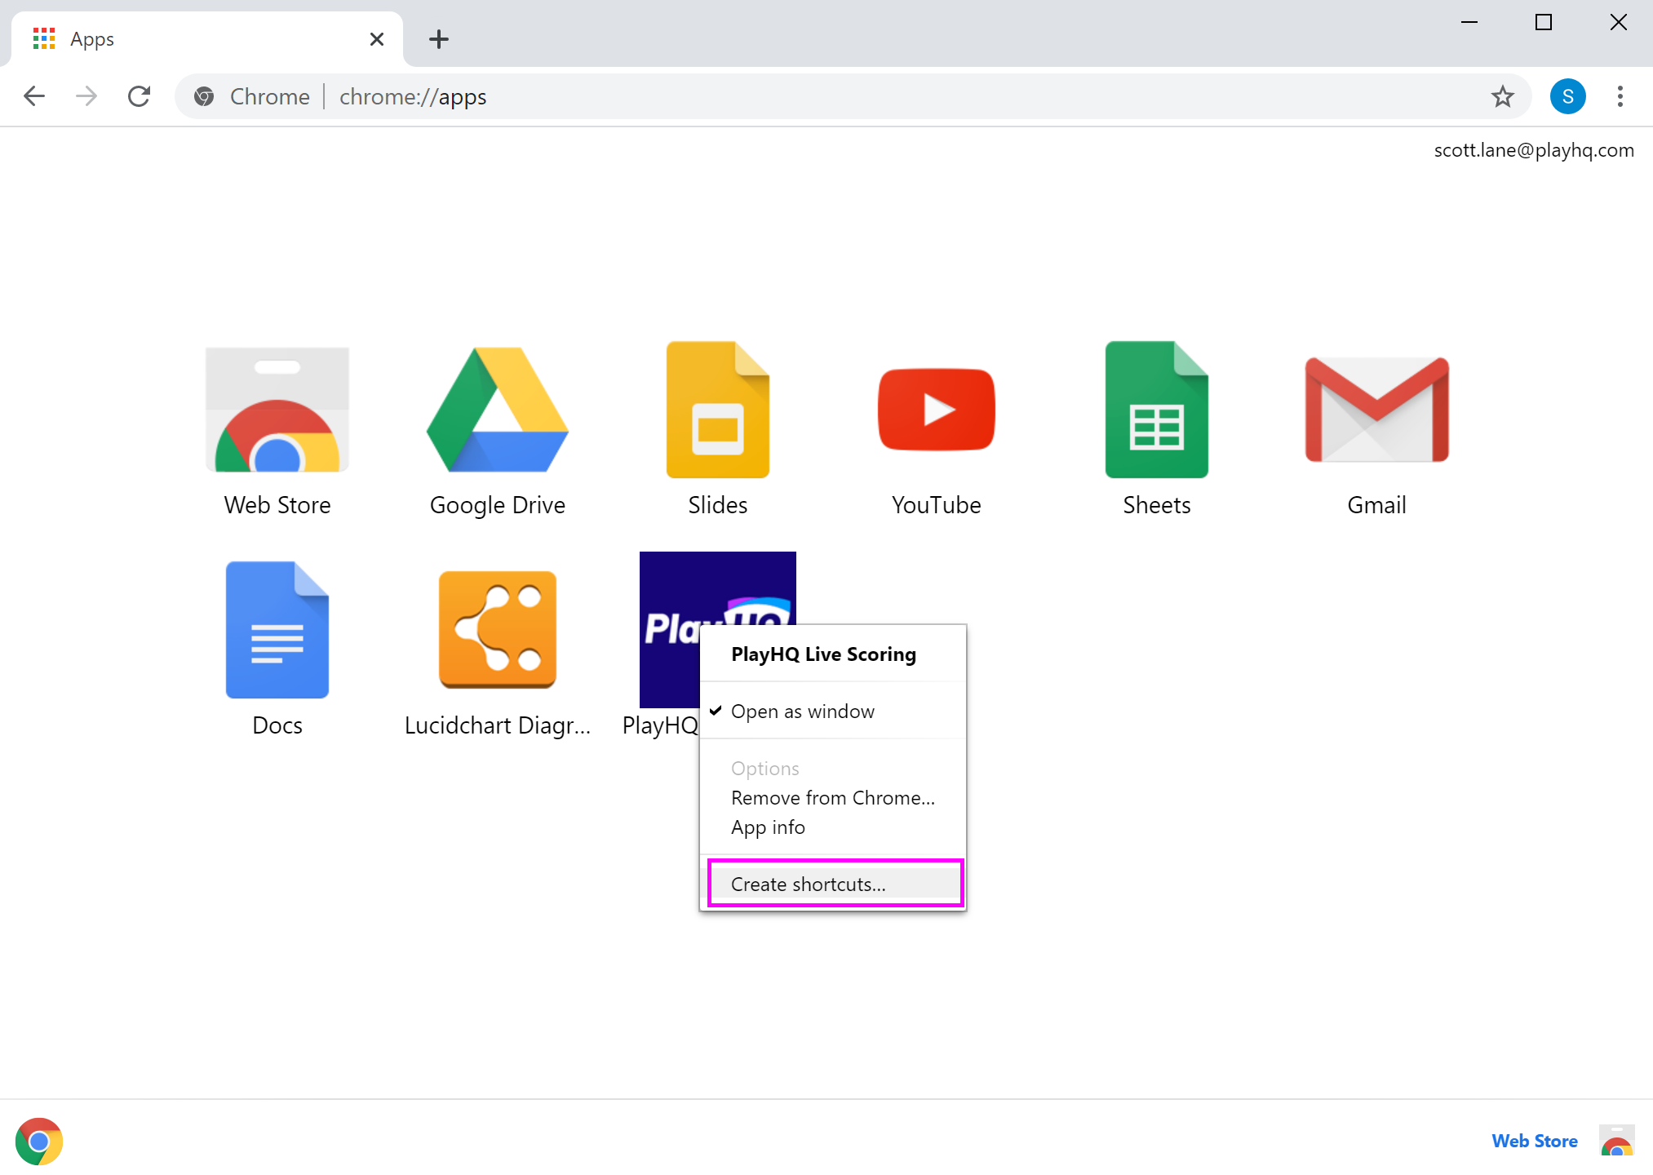Open the Sheets app icon
This screenshot has width=1653, height=1175.
1156,410
